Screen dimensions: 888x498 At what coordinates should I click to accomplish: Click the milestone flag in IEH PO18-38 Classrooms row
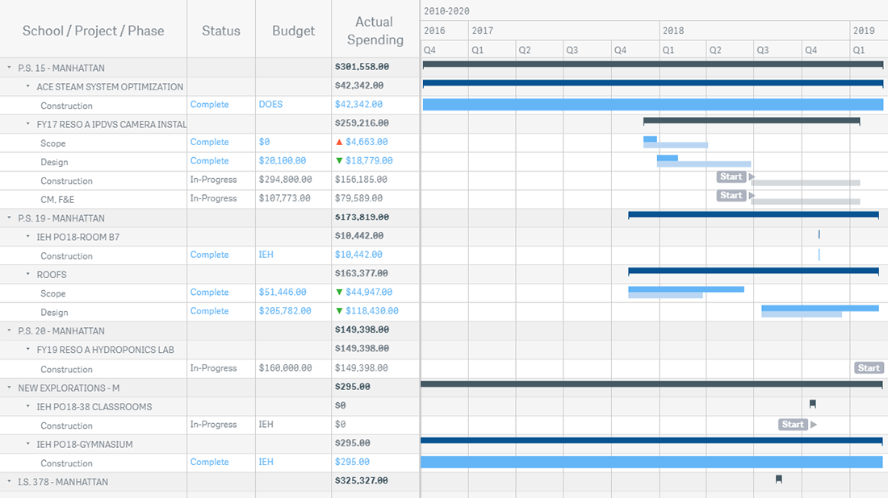[x=813, y=404]
